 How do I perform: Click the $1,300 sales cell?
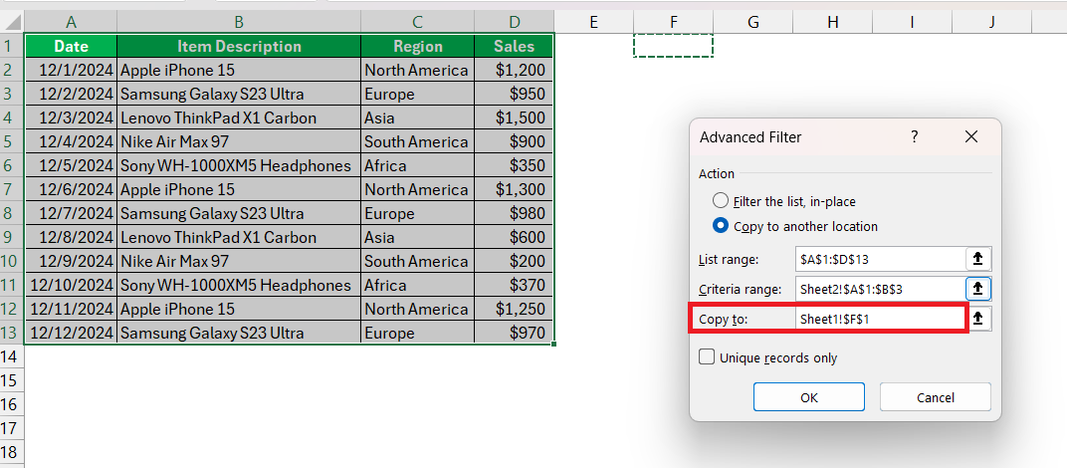[x=515, y=189]
